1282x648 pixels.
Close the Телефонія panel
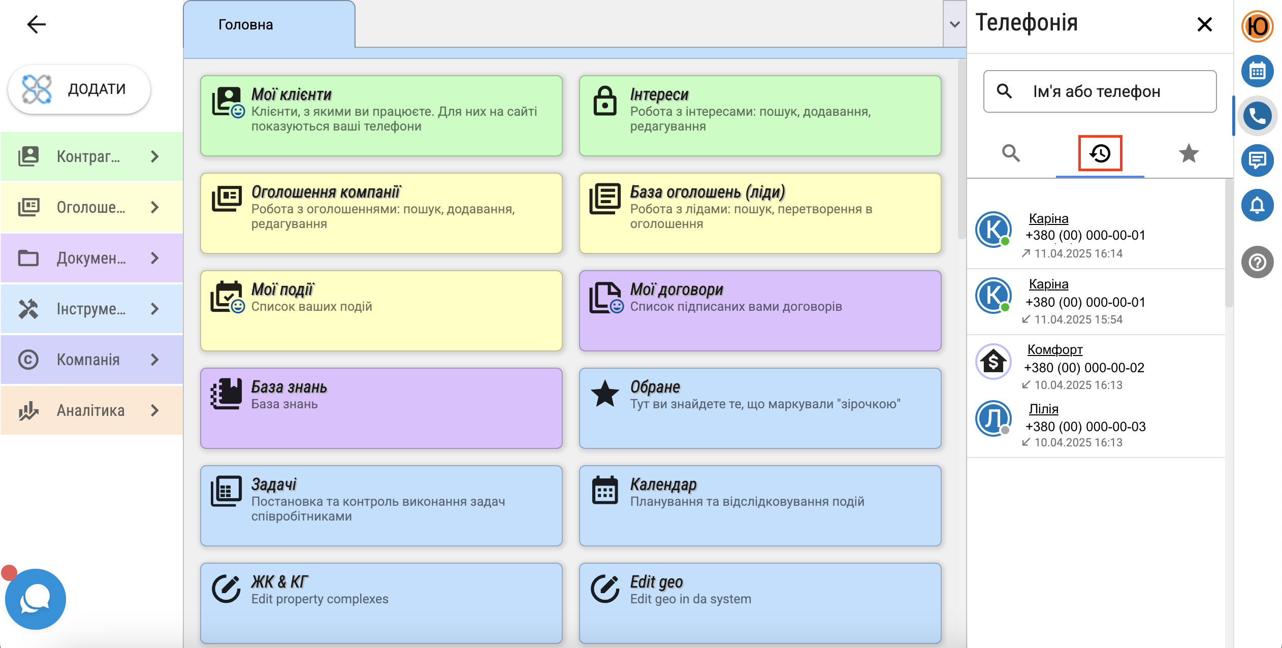[1204, 24]
